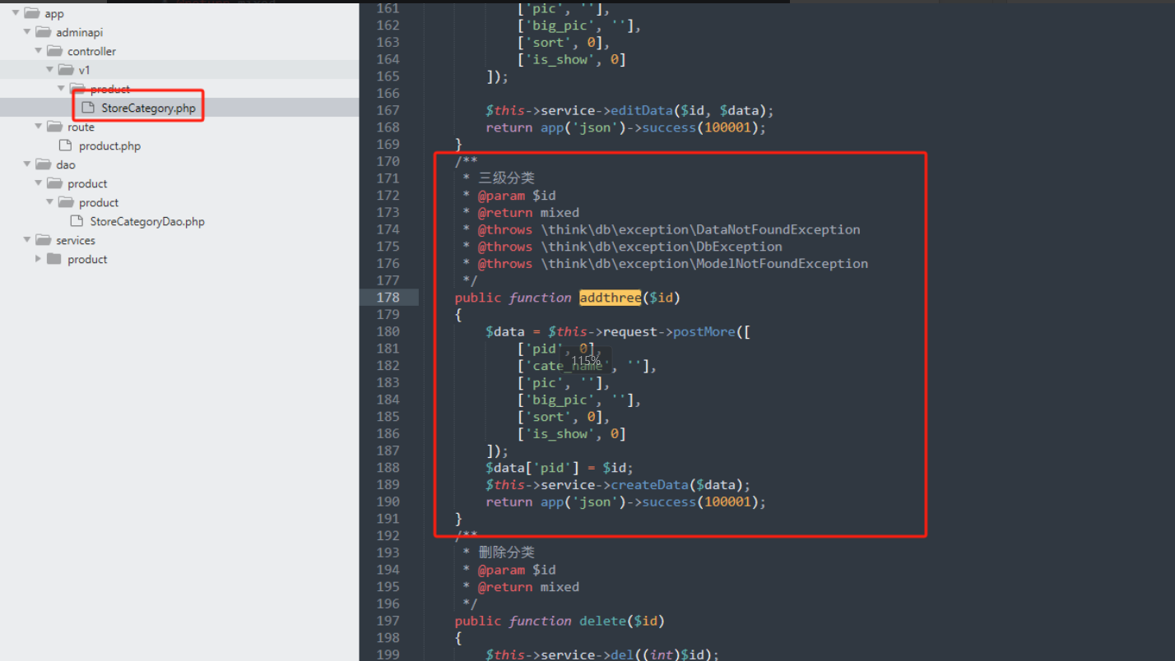Collapse the route folder arrow
Viewport: 1175px width, 661px height.
pyautogui.click(x=39, y=127)
